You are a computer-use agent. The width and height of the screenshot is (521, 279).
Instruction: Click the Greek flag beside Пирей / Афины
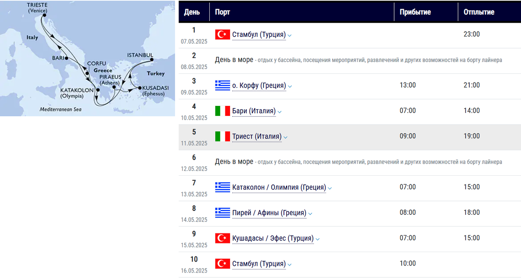(222, 213)
